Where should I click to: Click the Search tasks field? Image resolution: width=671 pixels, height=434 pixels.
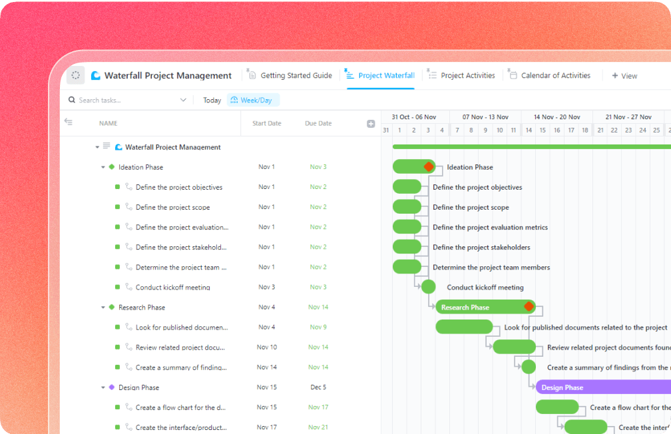click(x=124, y=100)
